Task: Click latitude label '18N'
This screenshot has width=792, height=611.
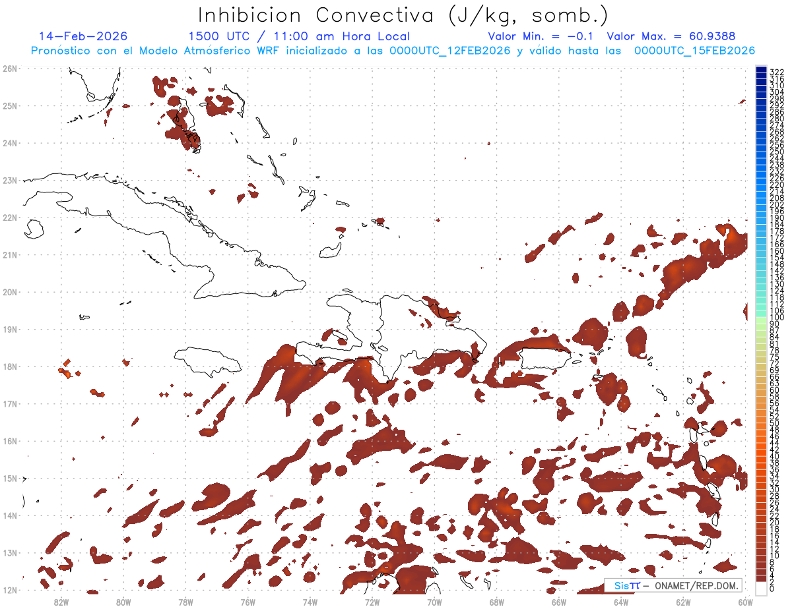Action: [x=10, y=366]
